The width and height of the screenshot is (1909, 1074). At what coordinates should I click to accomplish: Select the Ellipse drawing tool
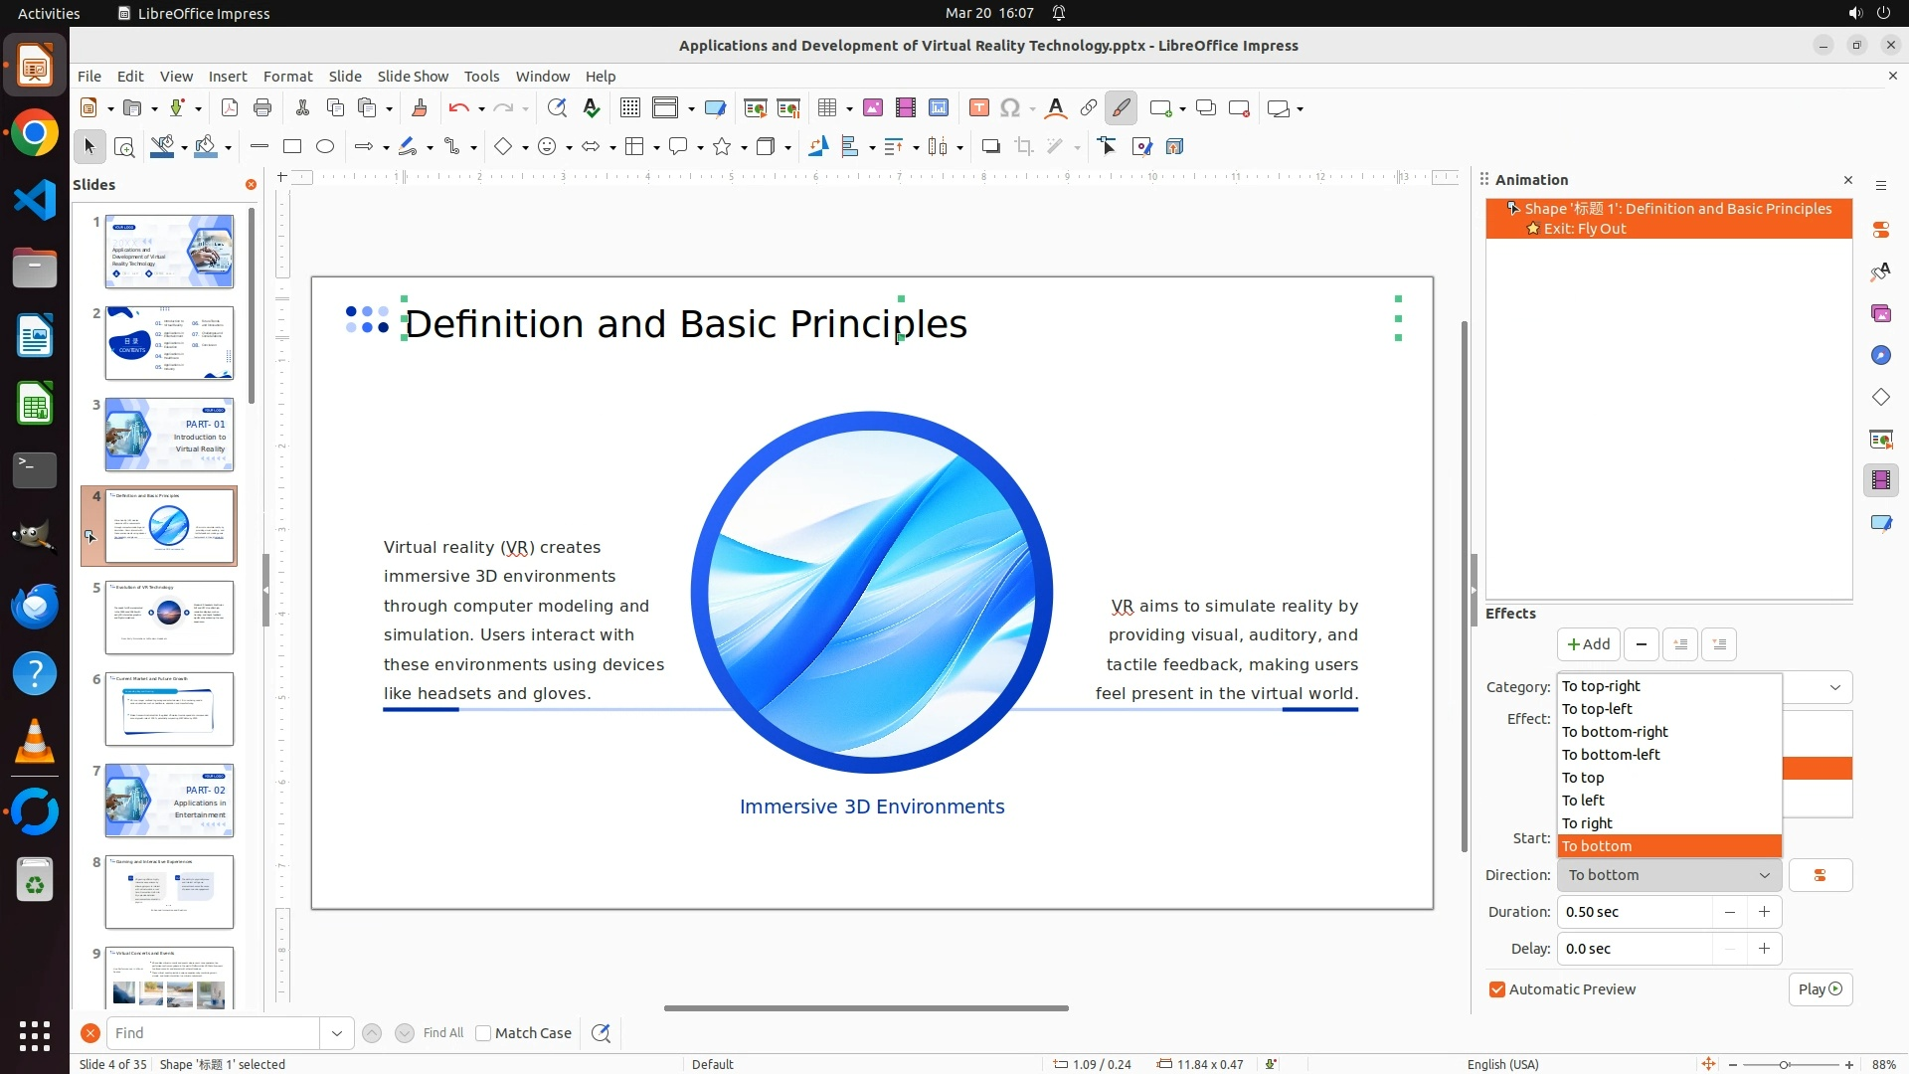click(x=325, y=147)
